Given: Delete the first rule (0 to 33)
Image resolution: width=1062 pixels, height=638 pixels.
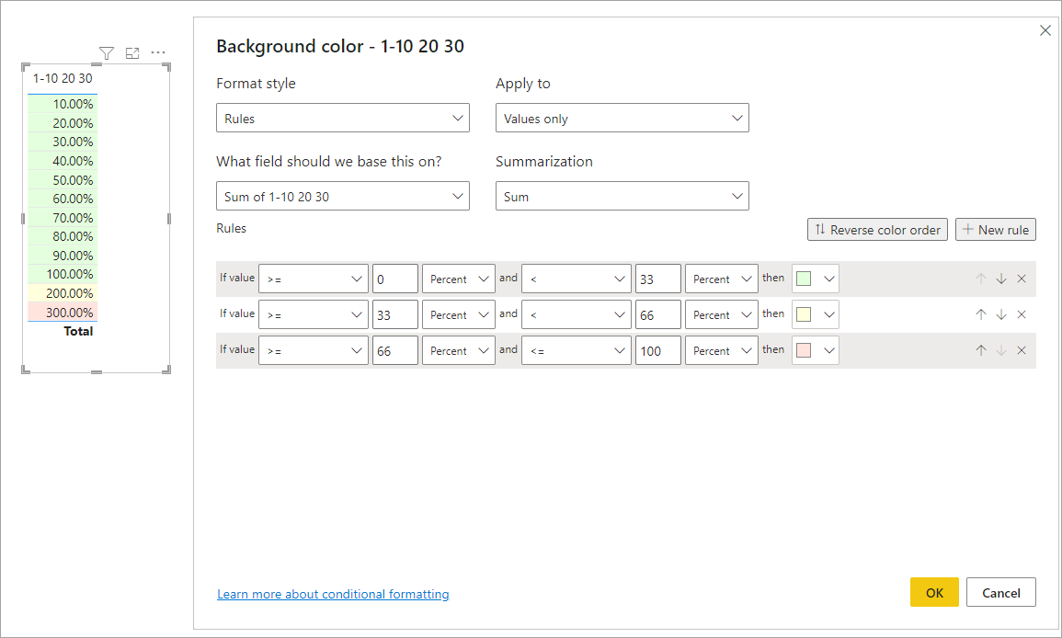Looking at the screenshot, I should pyautogui.click(x=1022, y=279).
